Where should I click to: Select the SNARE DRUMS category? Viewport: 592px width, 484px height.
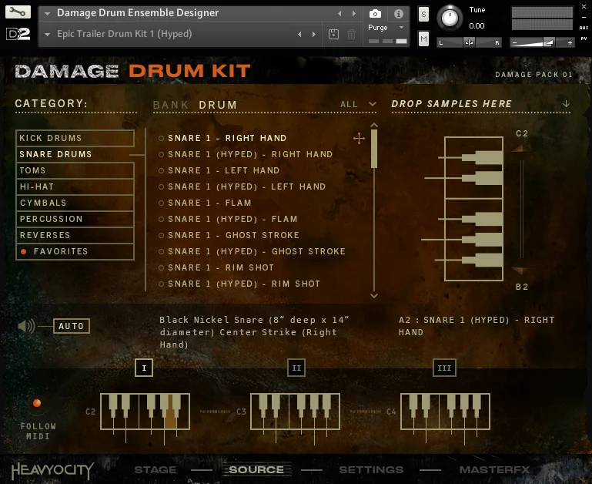click(75, 154)
